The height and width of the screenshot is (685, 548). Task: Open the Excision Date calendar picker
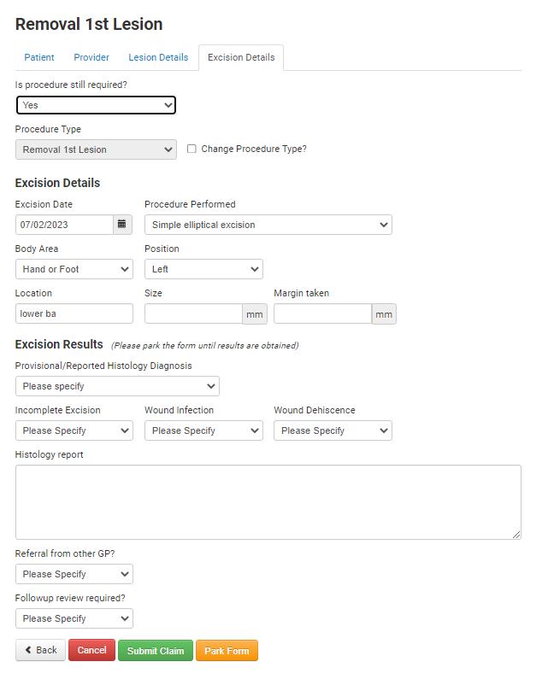tap(122, 225)
